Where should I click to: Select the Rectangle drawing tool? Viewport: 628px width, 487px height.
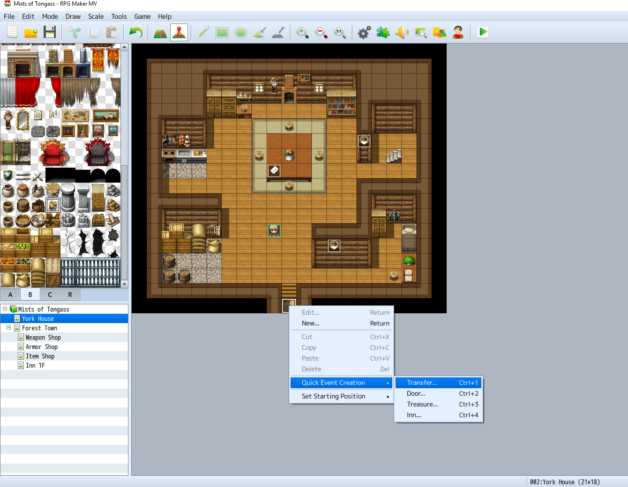[x=222, y=32]
